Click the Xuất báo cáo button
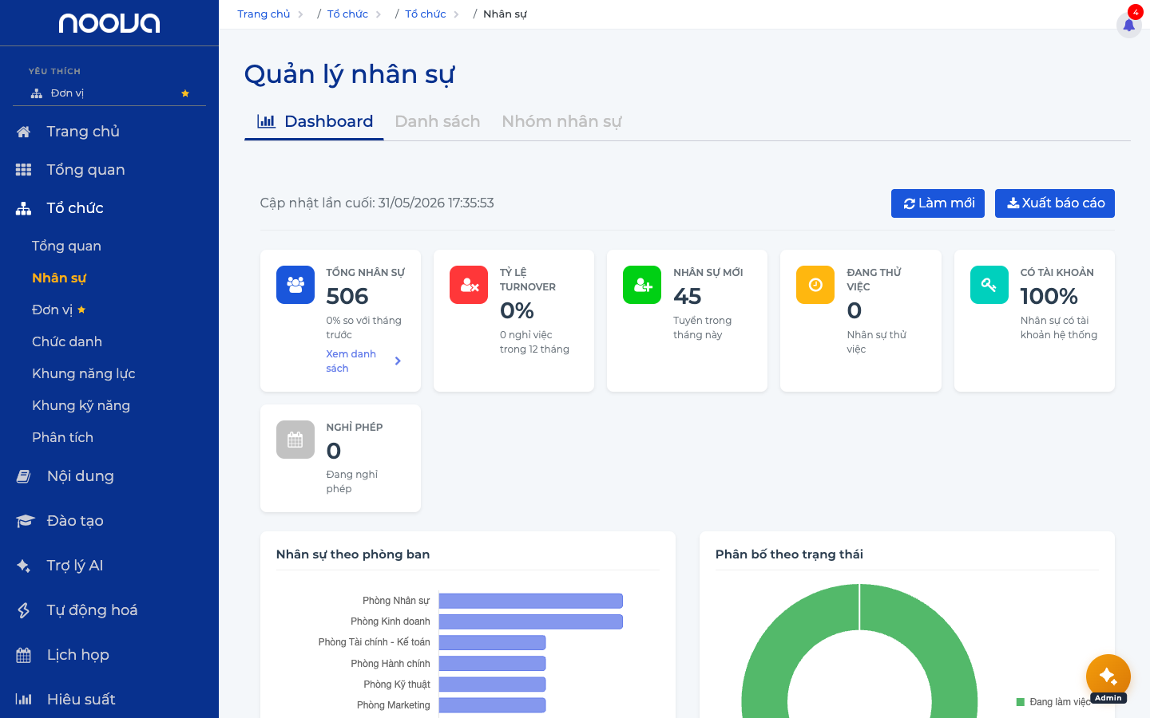This screenshot has height=718, width=1150. 1055,203
